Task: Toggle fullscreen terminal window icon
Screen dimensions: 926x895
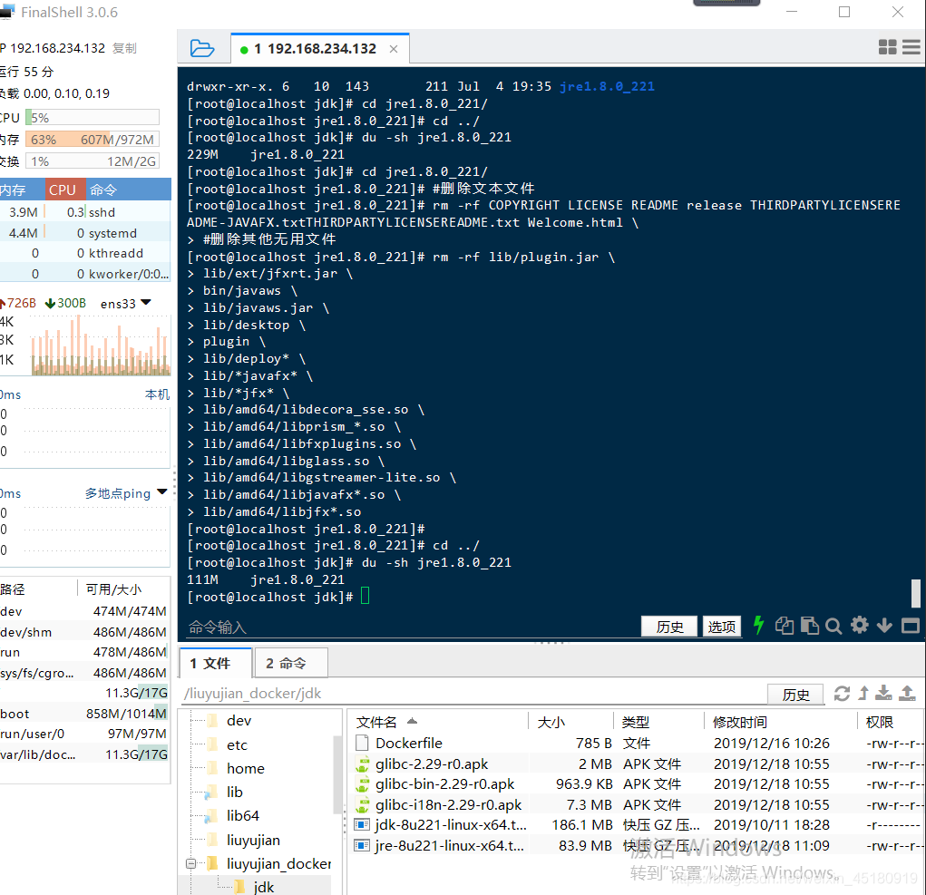Action: (910, 625)
